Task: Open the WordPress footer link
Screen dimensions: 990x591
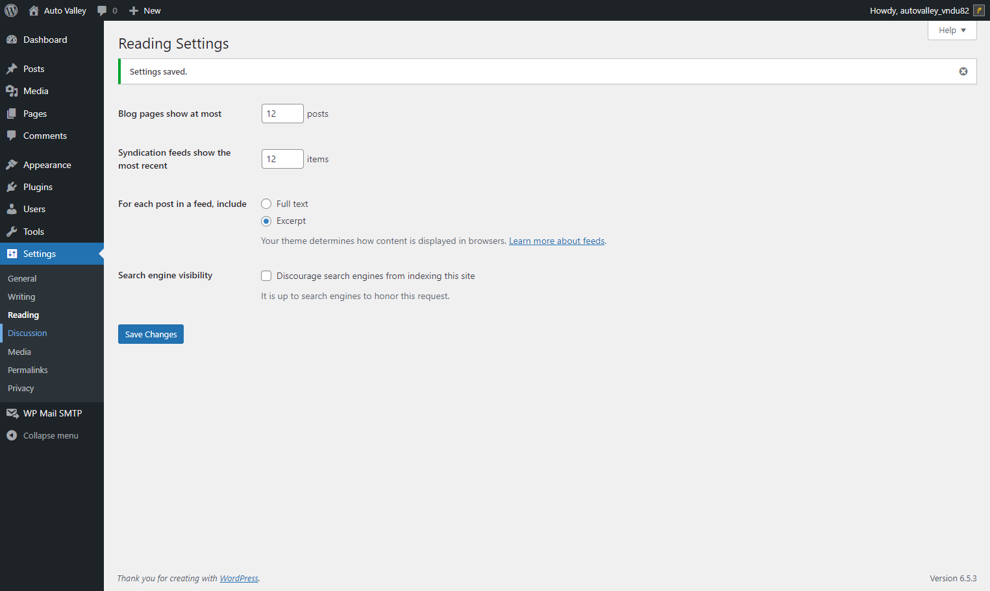Action: point(239,578)
